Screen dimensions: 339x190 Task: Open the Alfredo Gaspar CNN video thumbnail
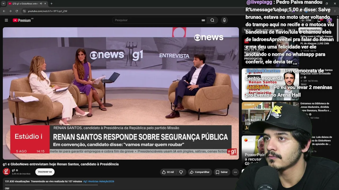pyautogui.click(x=270, y=51)
